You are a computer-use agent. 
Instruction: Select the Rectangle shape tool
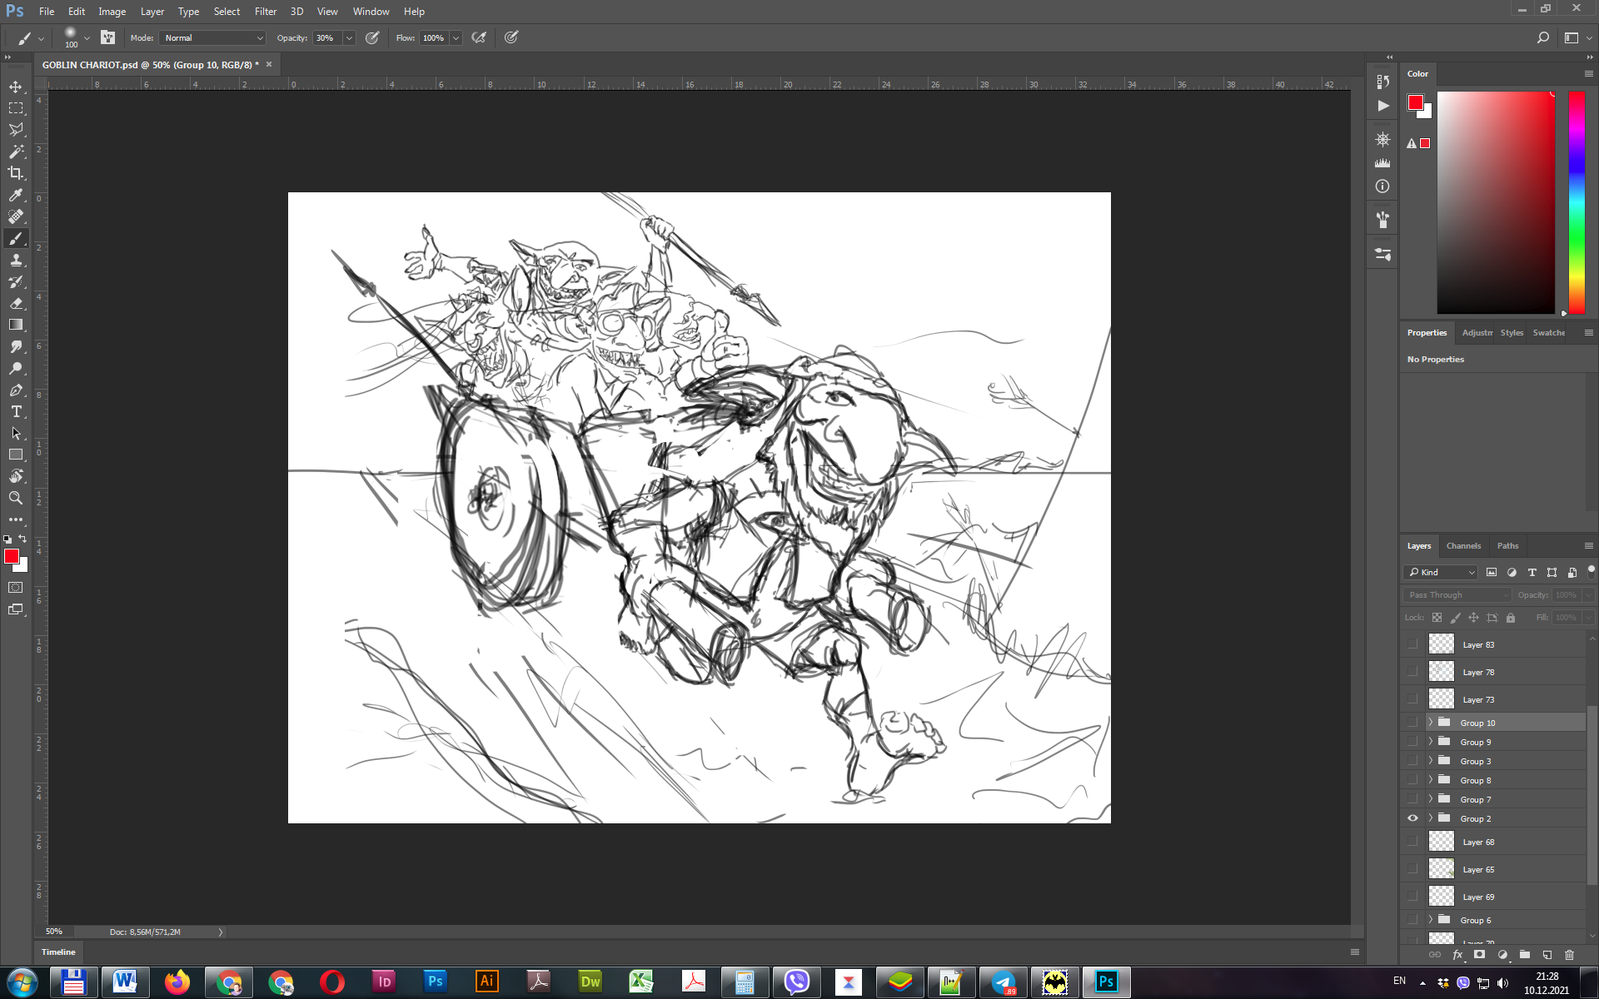point(16,455)
